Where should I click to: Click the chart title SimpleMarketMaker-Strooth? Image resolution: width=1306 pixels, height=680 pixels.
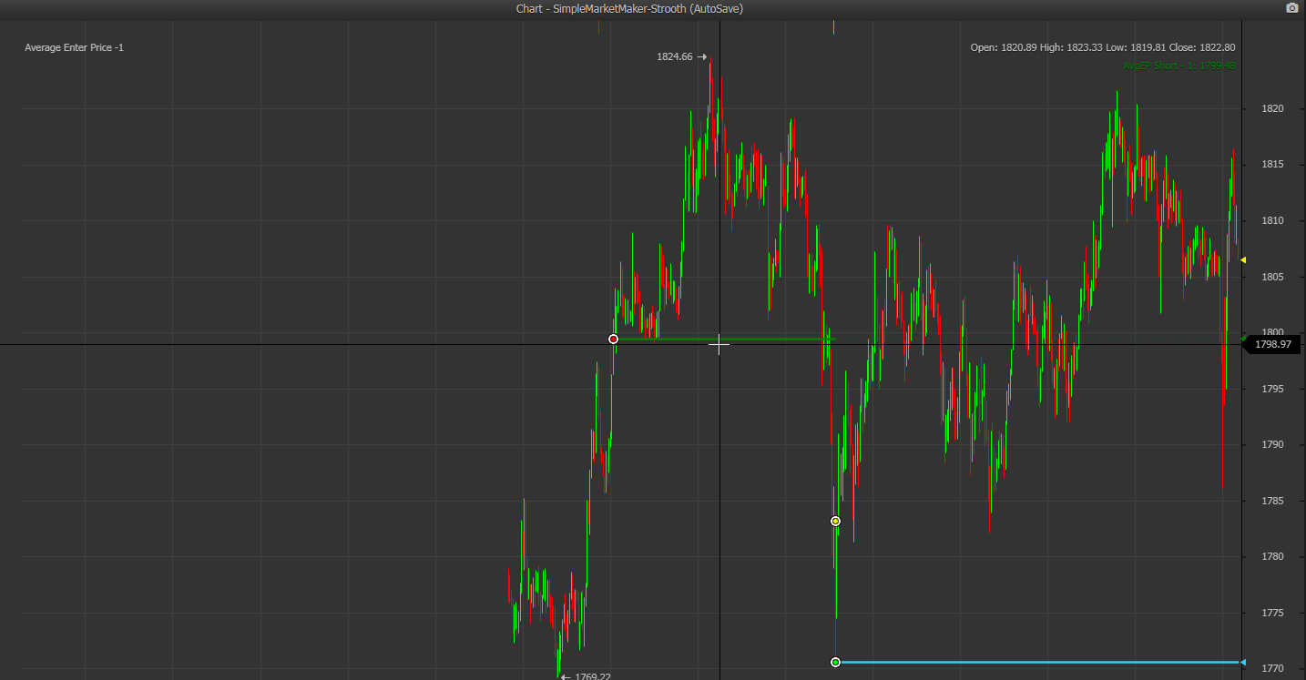pyautogui.click(x=629, y=8)
